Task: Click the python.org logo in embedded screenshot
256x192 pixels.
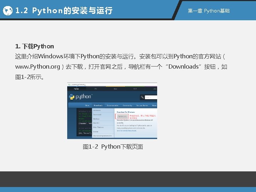Action: tap(81, 97)
